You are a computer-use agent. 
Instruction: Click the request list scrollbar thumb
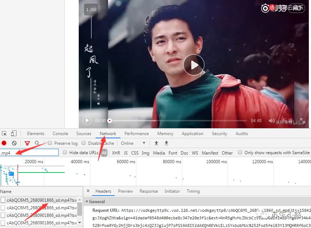click(x=79, y=209)
